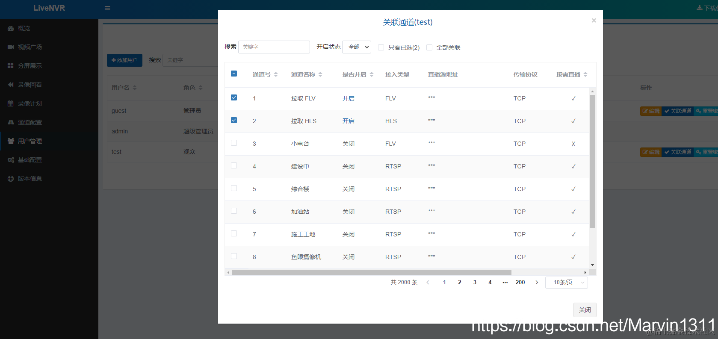Viewport: 718px width, 339px height.
Task: Check channel 4 建设中 checkbox
Action: tap(234, 165)
